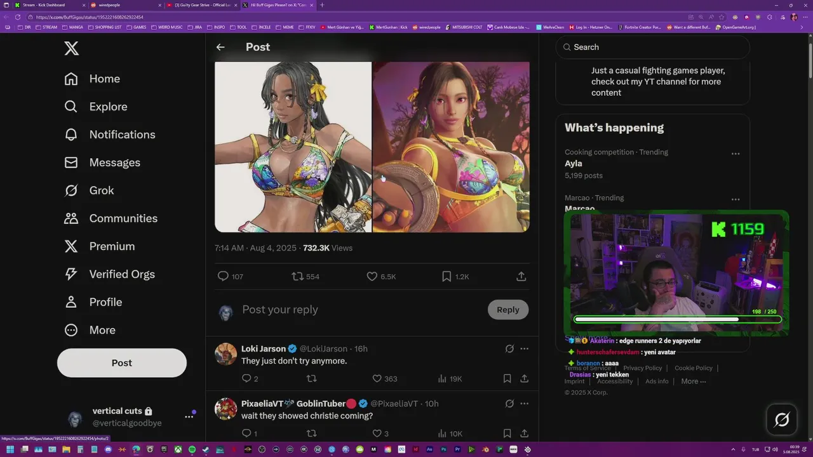
Task: Expand the More sidebar menu
Action: click(90, 330)
